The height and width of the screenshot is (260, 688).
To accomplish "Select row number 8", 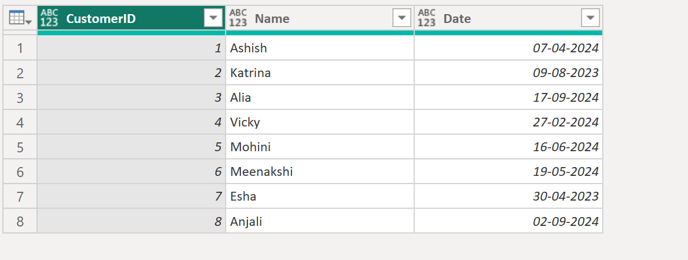I will tap(20, 221).
